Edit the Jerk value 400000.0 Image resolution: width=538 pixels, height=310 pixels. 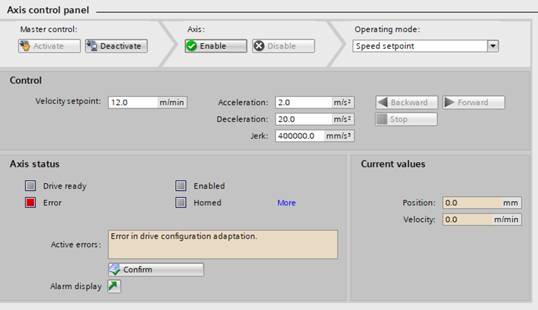(x=299, y=136)
